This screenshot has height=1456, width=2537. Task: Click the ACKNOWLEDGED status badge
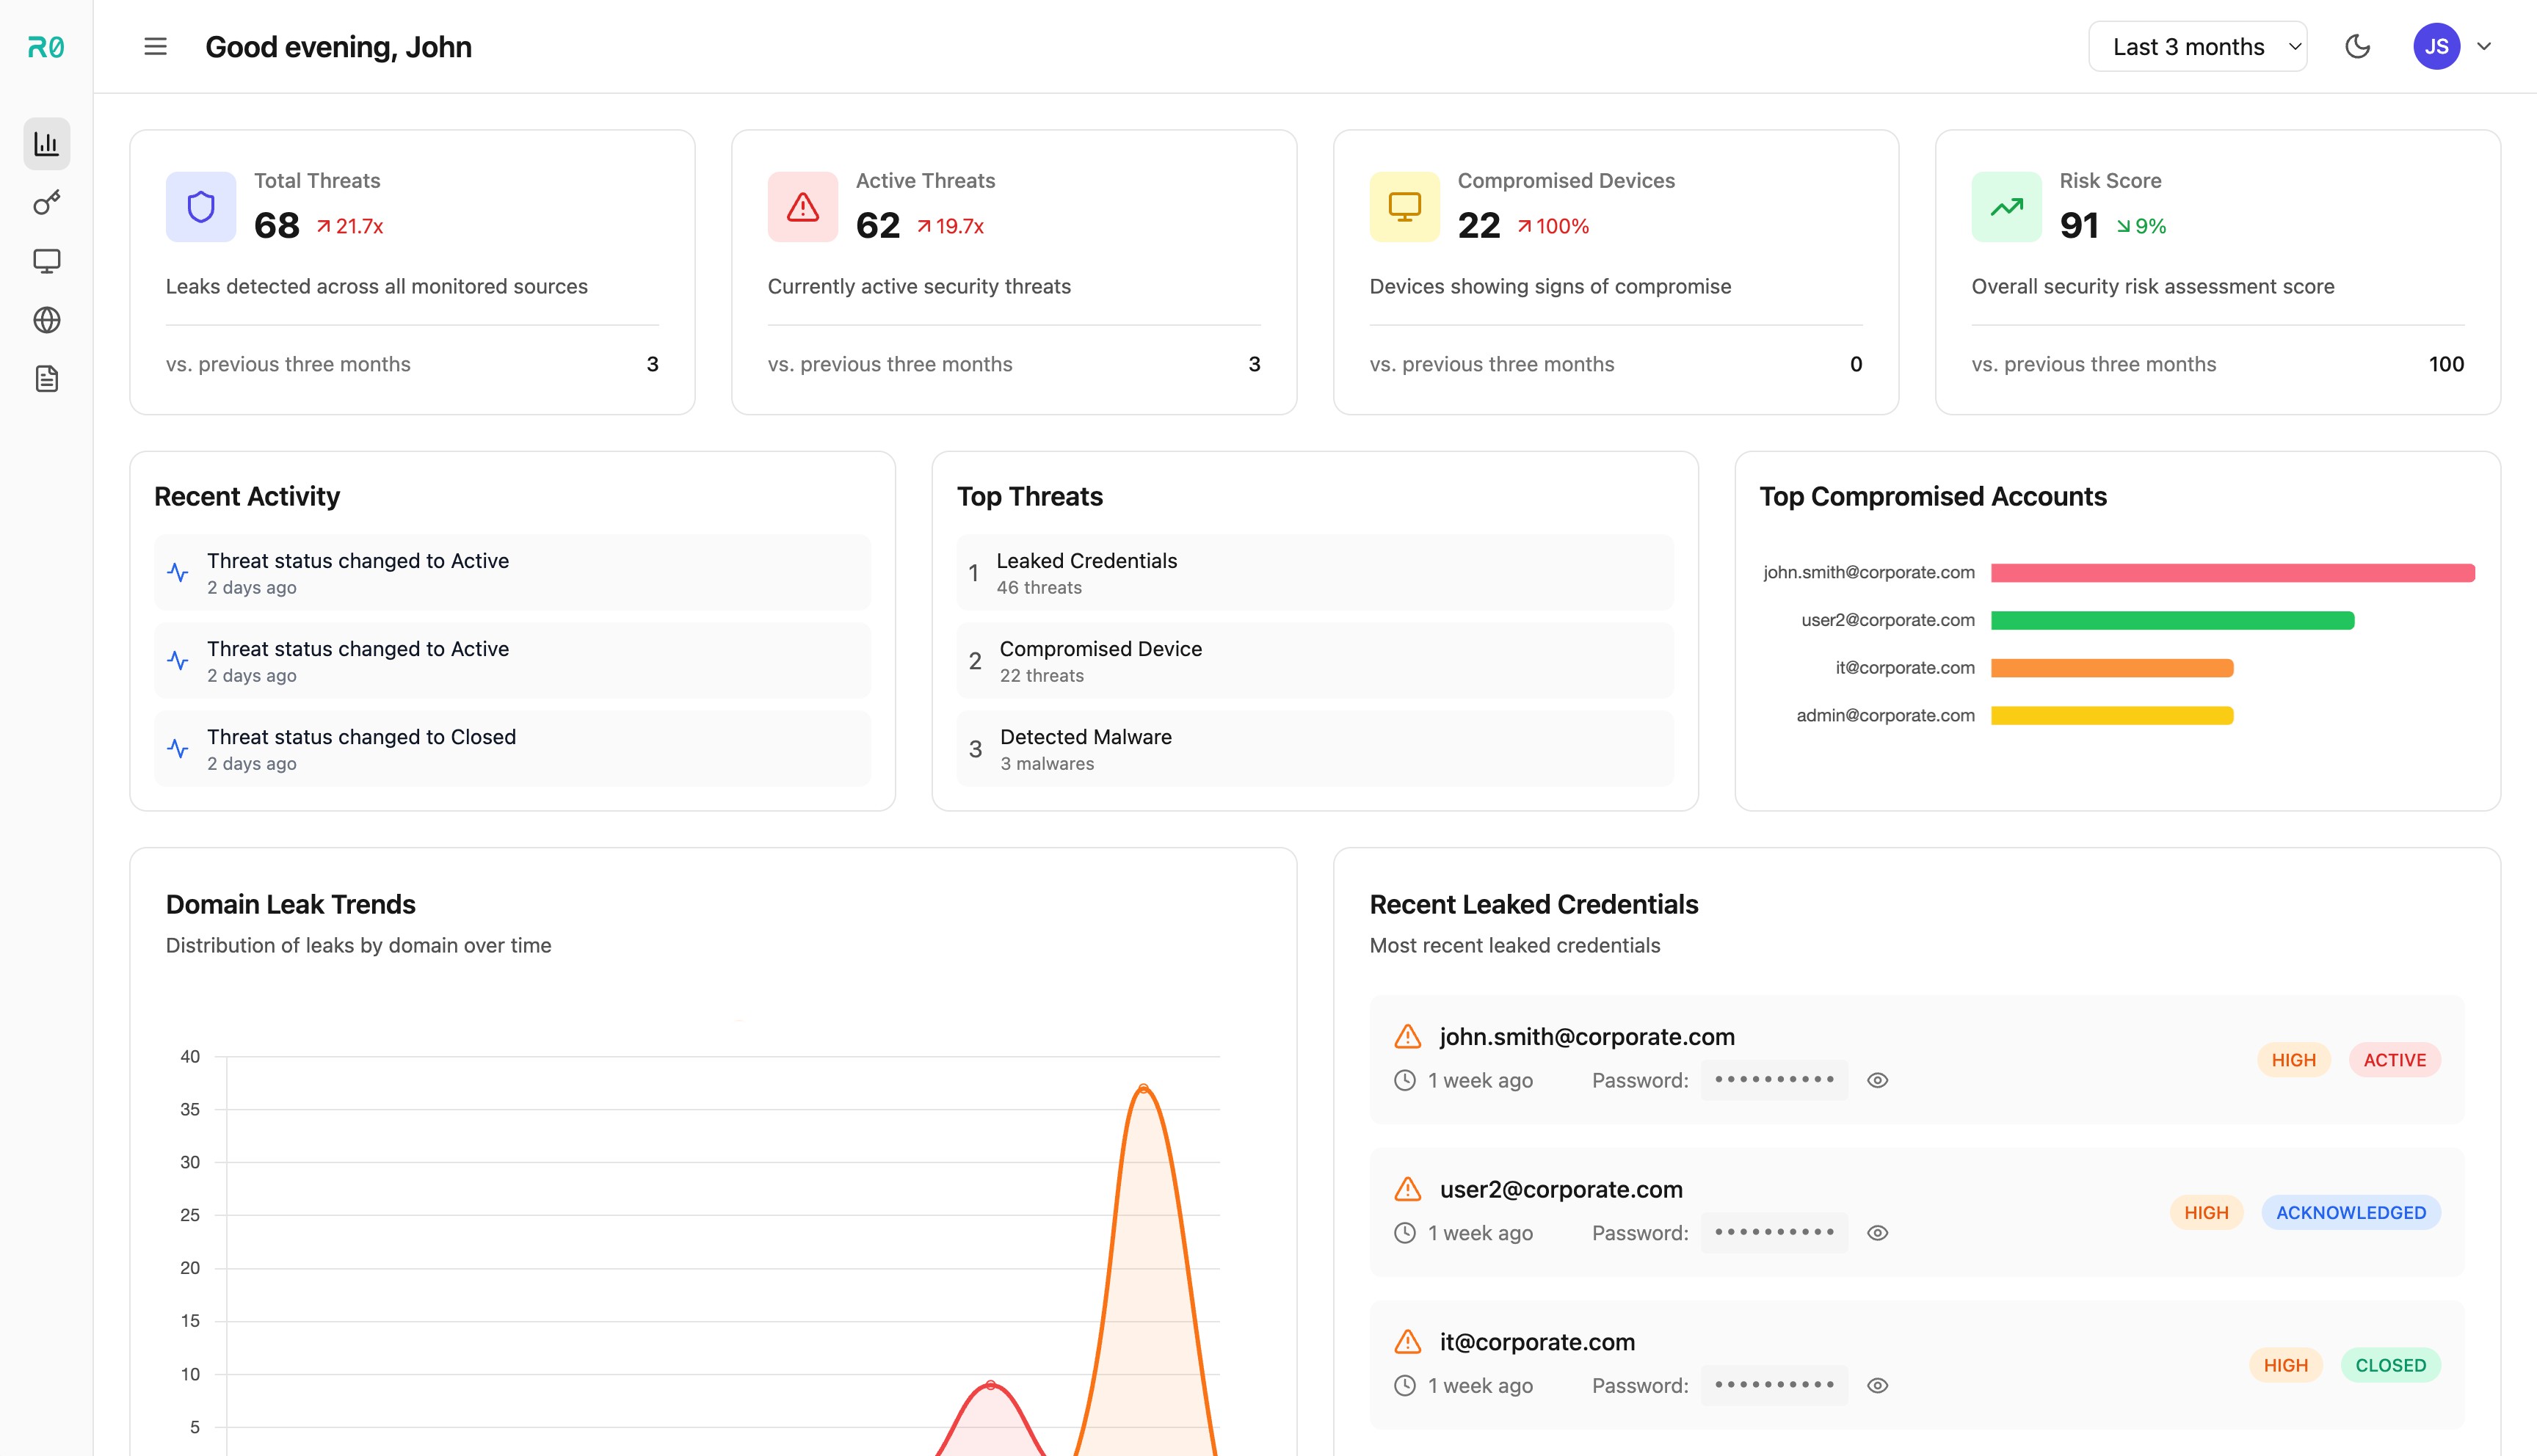(2351, 1213)
